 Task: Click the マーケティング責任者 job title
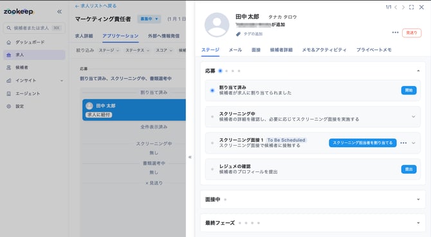click(x=103, y=19)
